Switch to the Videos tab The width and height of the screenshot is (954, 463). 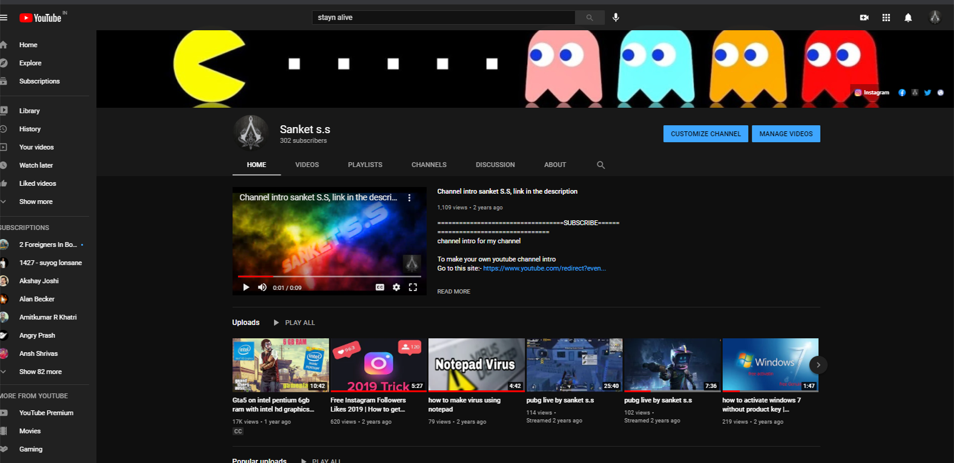point(307,165)
